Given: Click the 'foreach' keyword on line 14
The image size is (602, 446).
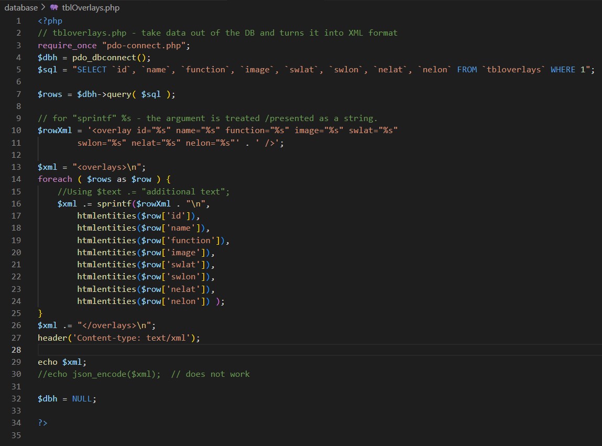Looking at the screenshot, I should pos(54,179).
